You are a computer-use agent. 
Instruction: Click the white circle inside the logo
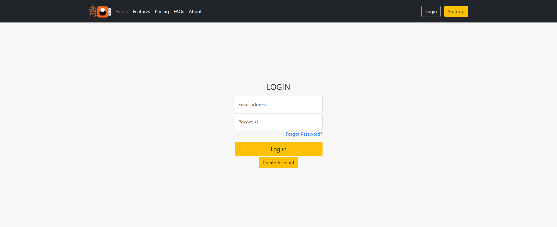pyautogui.click(x=102, y=9)
